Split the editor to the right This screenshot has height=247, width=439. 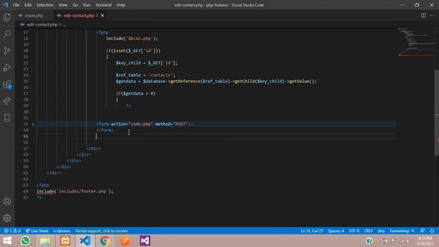pyautogui.click(x=423, y=15)
